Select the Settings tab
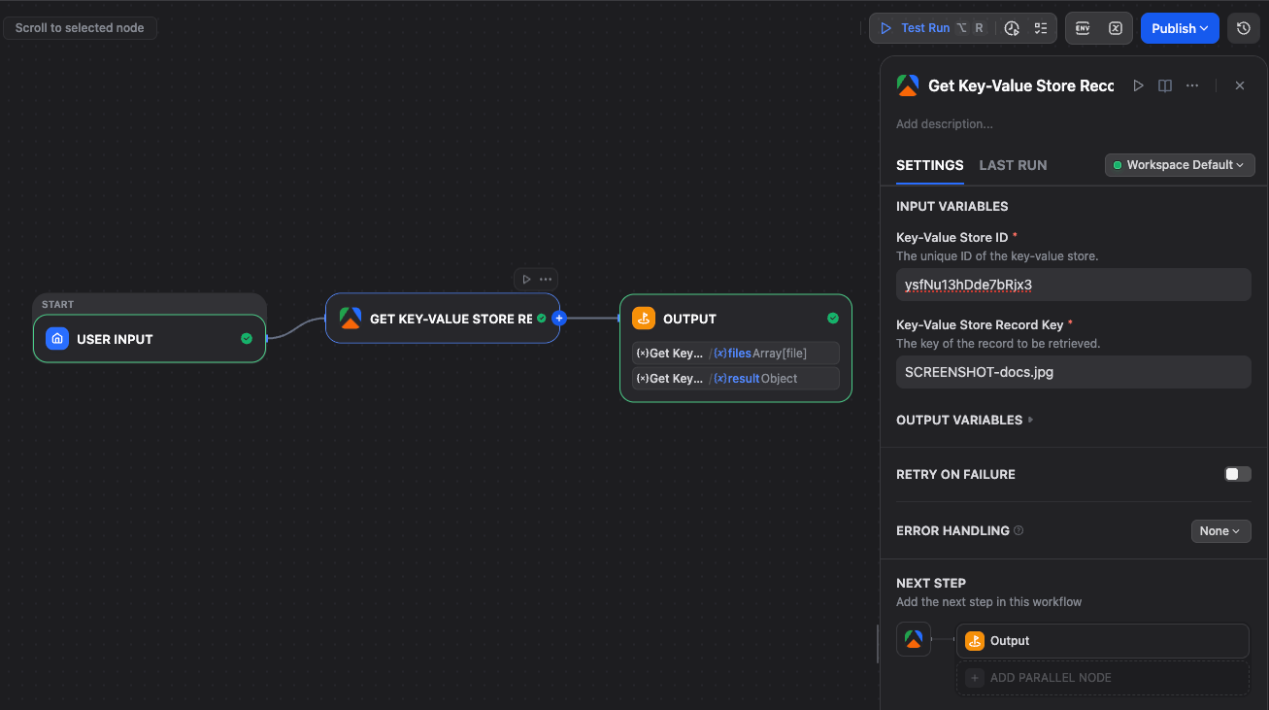 929,165
